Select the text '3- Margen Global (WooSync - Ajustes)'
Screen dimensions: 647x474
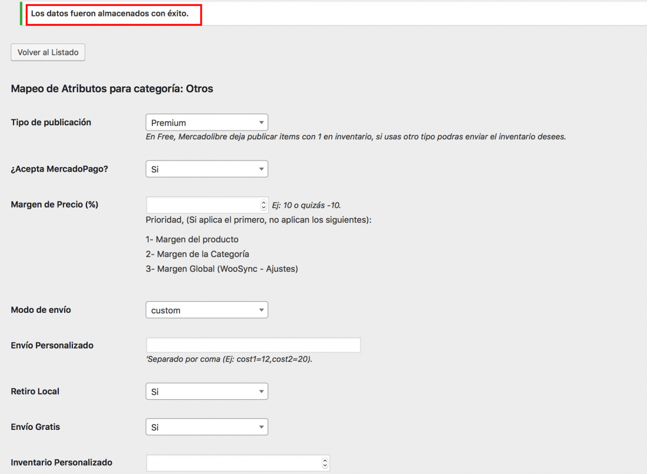pos(222,269)
